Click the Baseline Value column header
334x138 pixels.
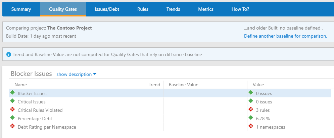184,85
